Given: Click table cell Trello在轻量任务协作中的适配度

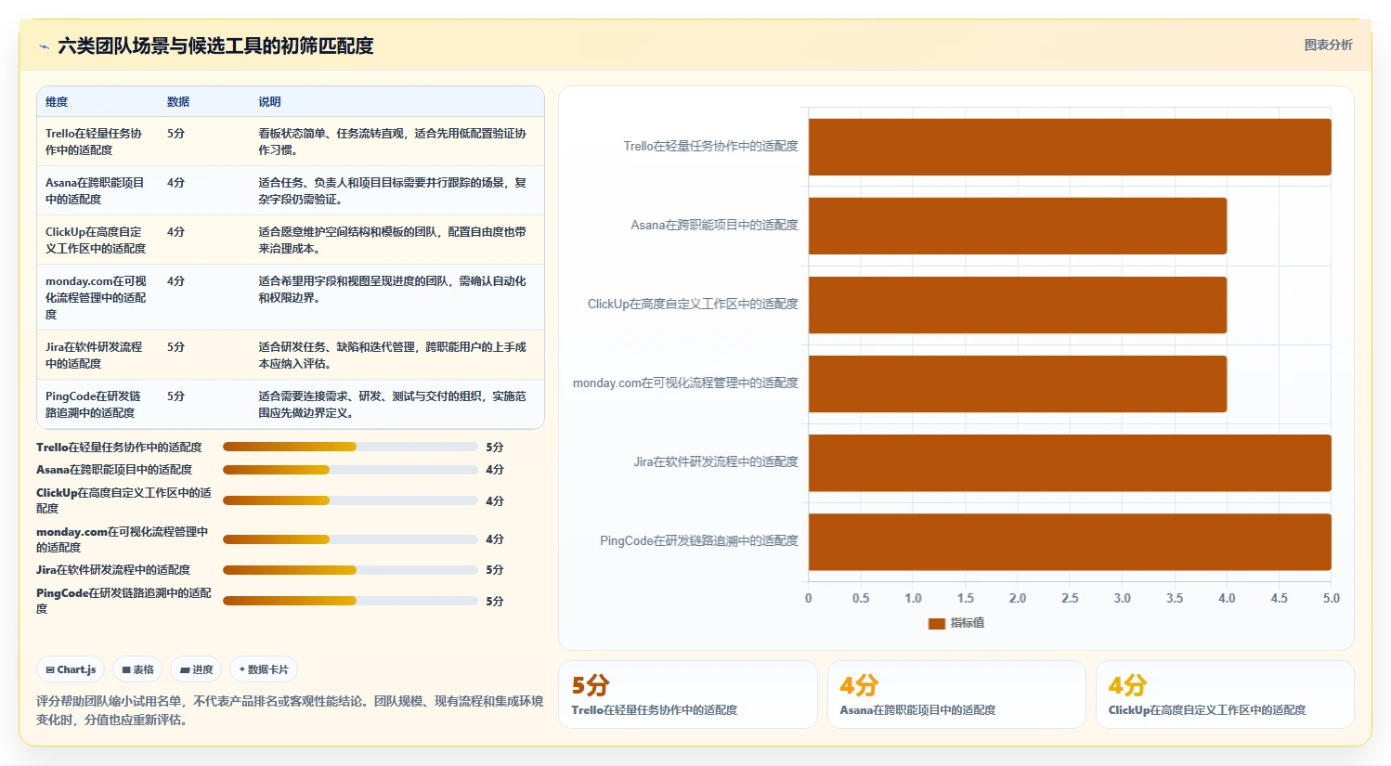Looking at the screenshot, I should point(95,141).
